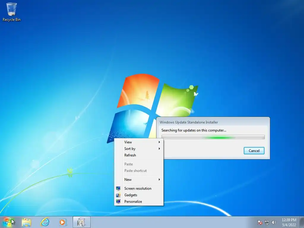
Task: Click the arrow beside New
Action: 159,180
